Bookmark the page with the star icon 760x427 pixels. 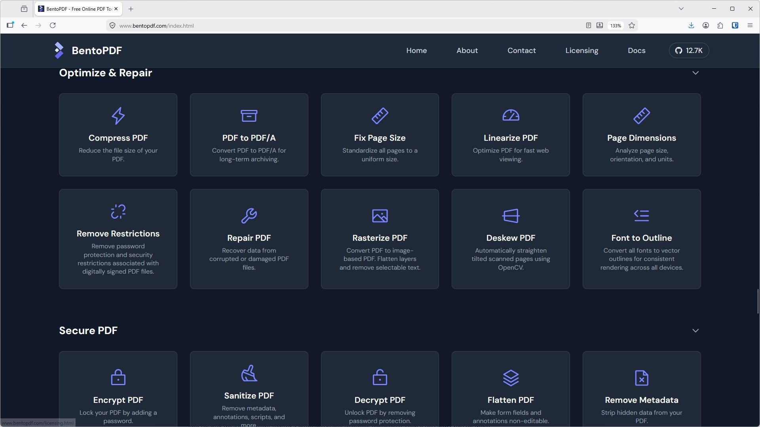632,25
